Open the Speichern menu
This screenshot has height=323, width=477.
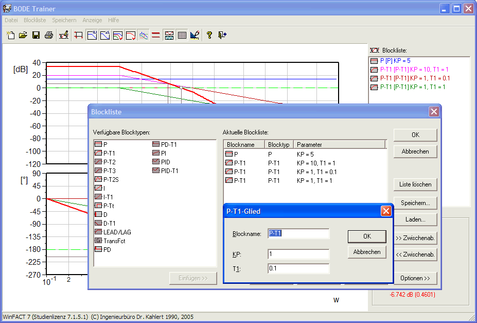[64, 20]
